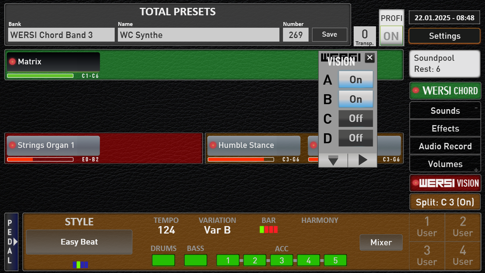Click the plus icon beside Volumes
The height and width of the screenshot is (273, 485).
tap(476, 170)
